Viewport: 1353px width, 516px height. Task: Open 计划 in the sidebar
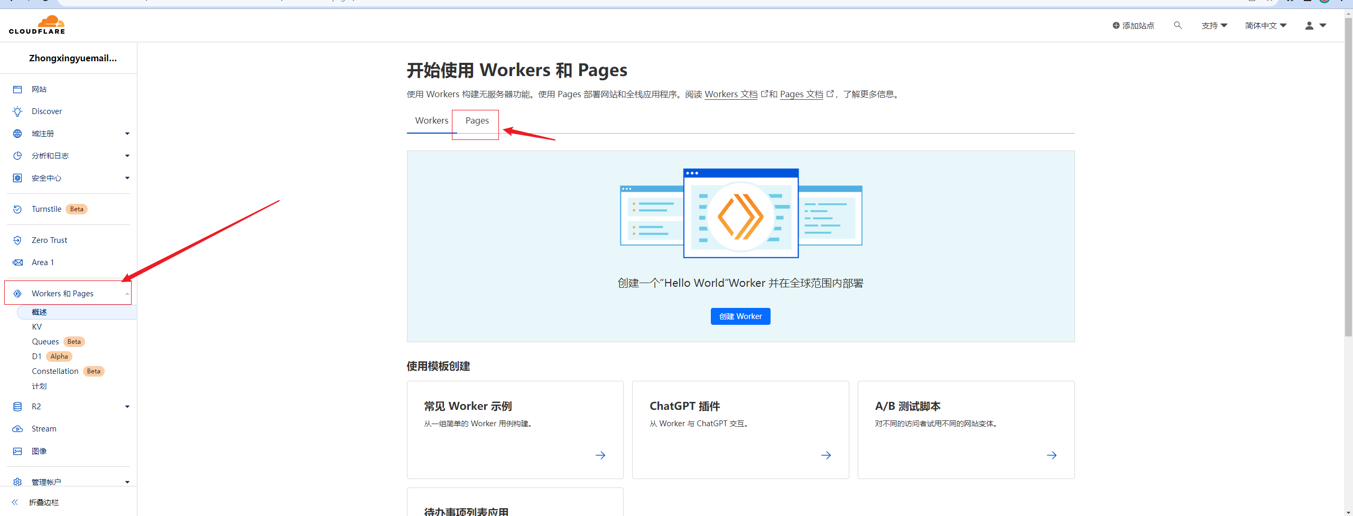[39, 386]
